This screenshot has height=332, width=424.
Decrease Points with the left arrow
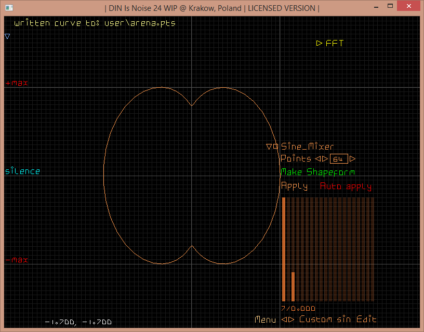[318, 159]
